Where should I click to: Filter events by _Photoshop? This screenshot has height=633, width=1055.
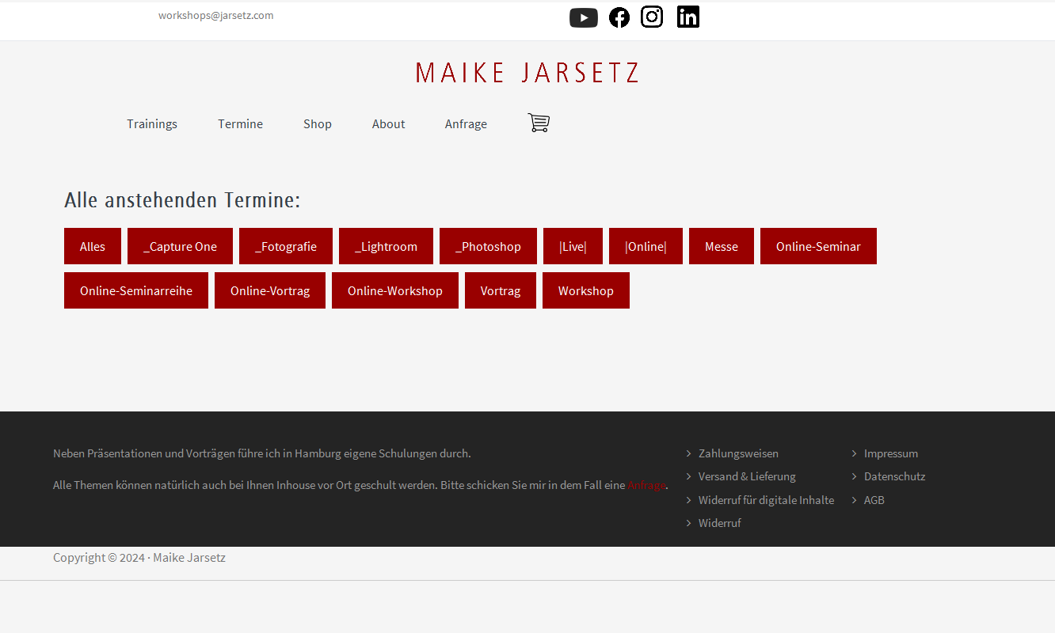488,246
